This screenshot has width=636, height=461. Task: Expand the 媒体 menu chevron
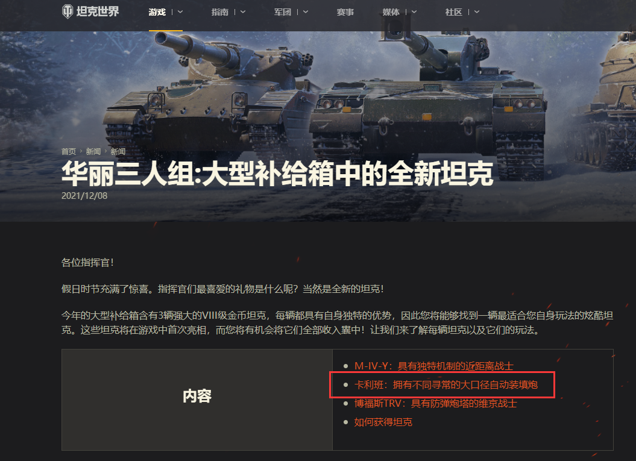pyautogui.click(x=414, y=12)
